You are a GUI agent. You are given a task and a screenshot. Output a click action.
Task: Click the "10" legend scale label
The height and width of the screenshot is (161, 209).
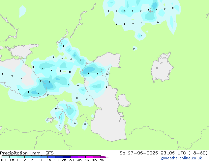point(41,160)
